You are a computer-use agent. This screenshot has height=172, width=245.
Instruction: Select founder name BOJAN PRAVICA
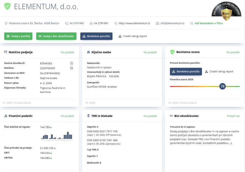[97, 76]
